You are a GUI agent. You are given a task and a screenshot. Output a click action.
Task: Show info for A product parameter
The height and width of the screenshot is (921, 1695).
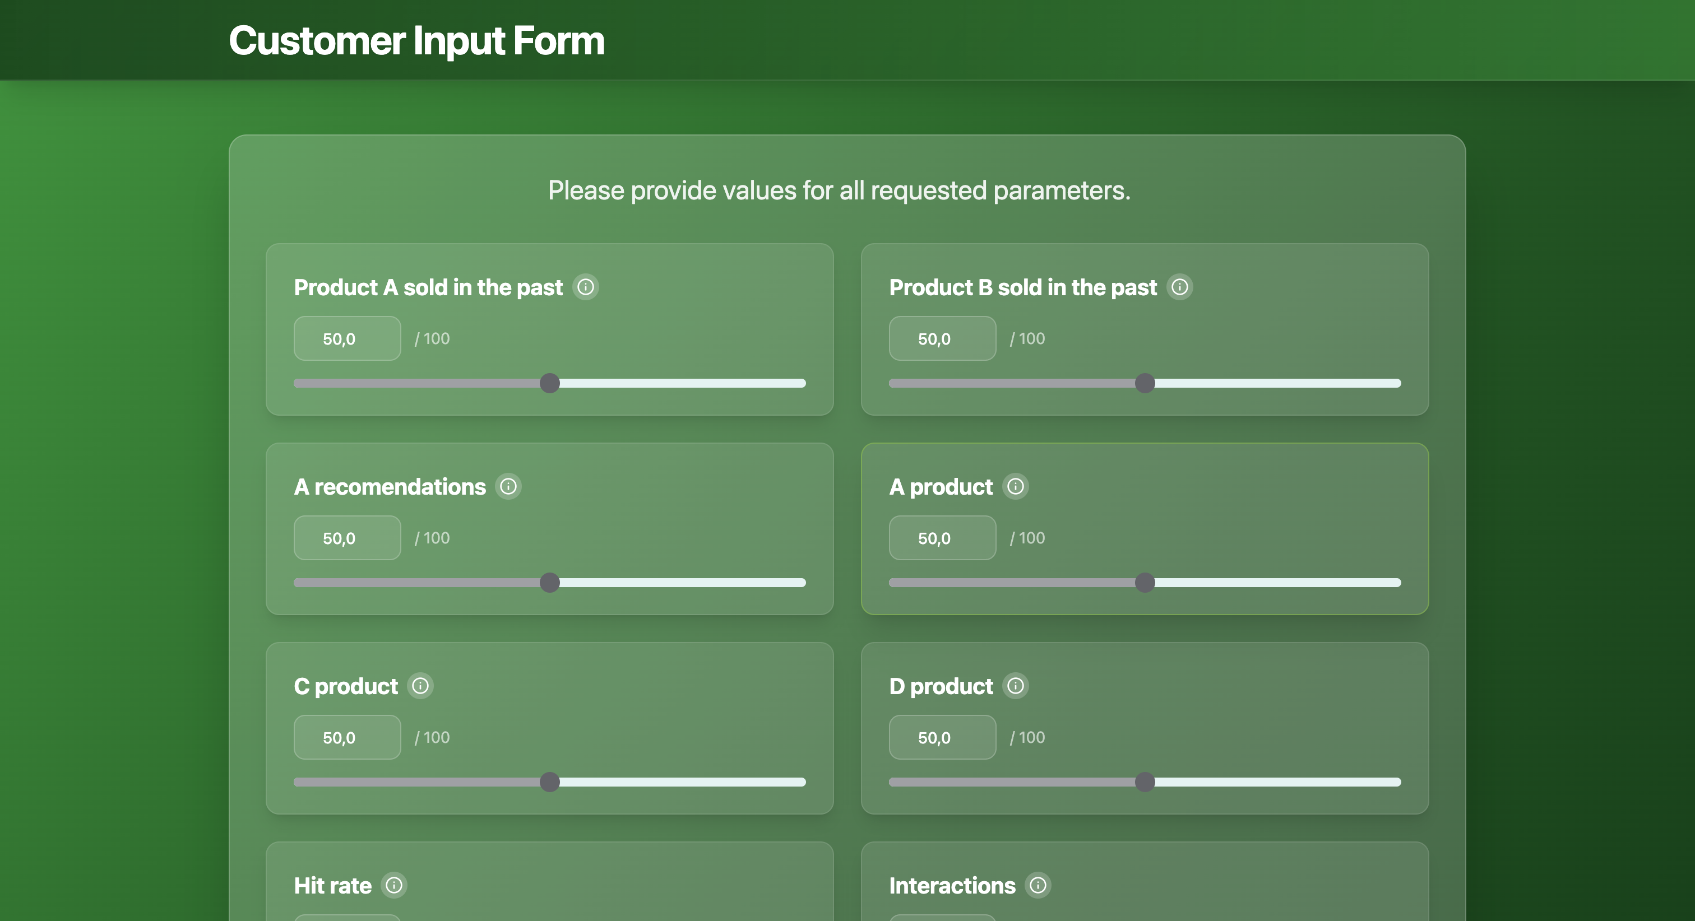(x=1015, y=486)
